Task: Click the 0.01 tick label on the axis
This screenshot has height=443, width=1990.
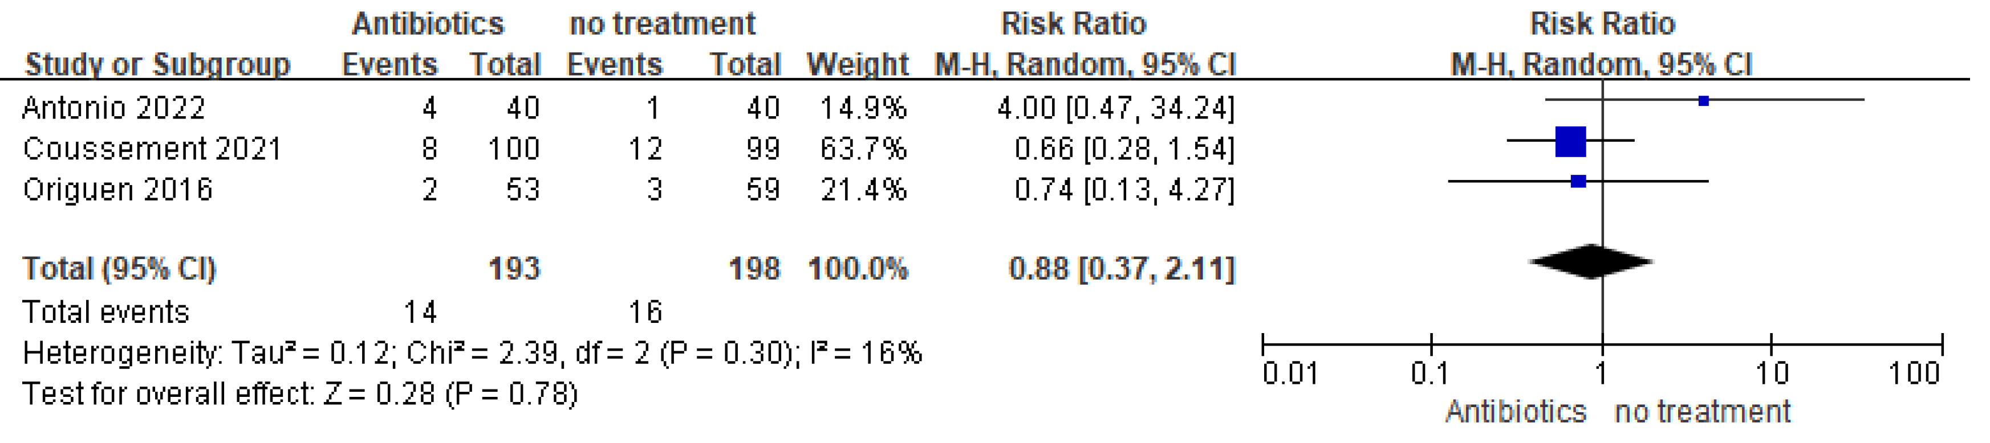Action: [x=1289, y=374]
